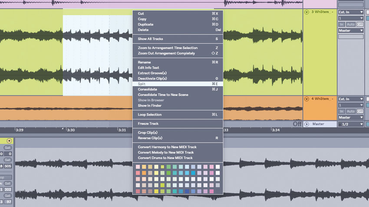Click the 3:30 marker on the time ruler
Screen dimensions: 369x207
71,130
